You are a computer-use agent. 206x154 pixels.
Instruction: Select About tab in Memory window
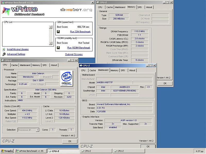tap(149, 7)
